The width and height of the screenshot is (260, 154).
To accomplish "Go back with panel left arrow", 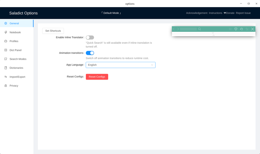I will tap(174, 29).
